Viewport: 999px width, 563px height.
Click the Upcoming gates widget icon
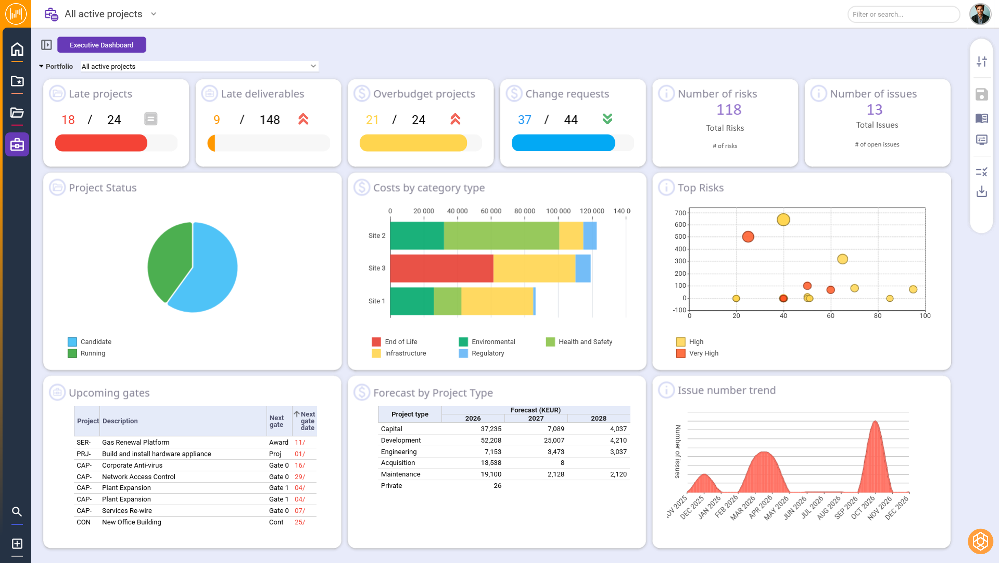point(57,393)
